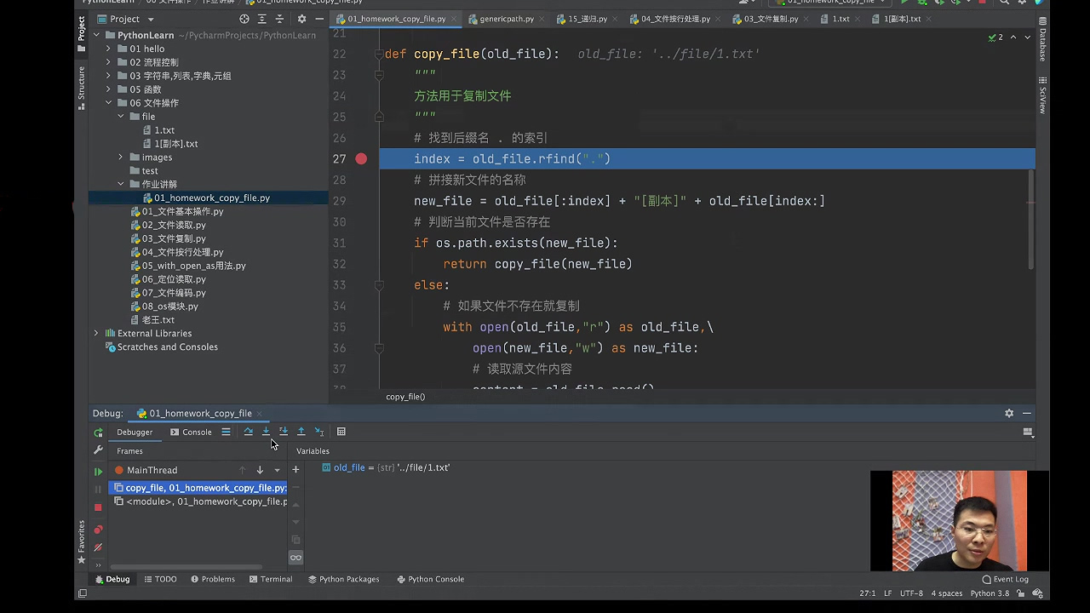Viewport: 1090px width, 613px height.
Task: Close the 01_homework_copy_file.py editor tab
Action: 453,19
